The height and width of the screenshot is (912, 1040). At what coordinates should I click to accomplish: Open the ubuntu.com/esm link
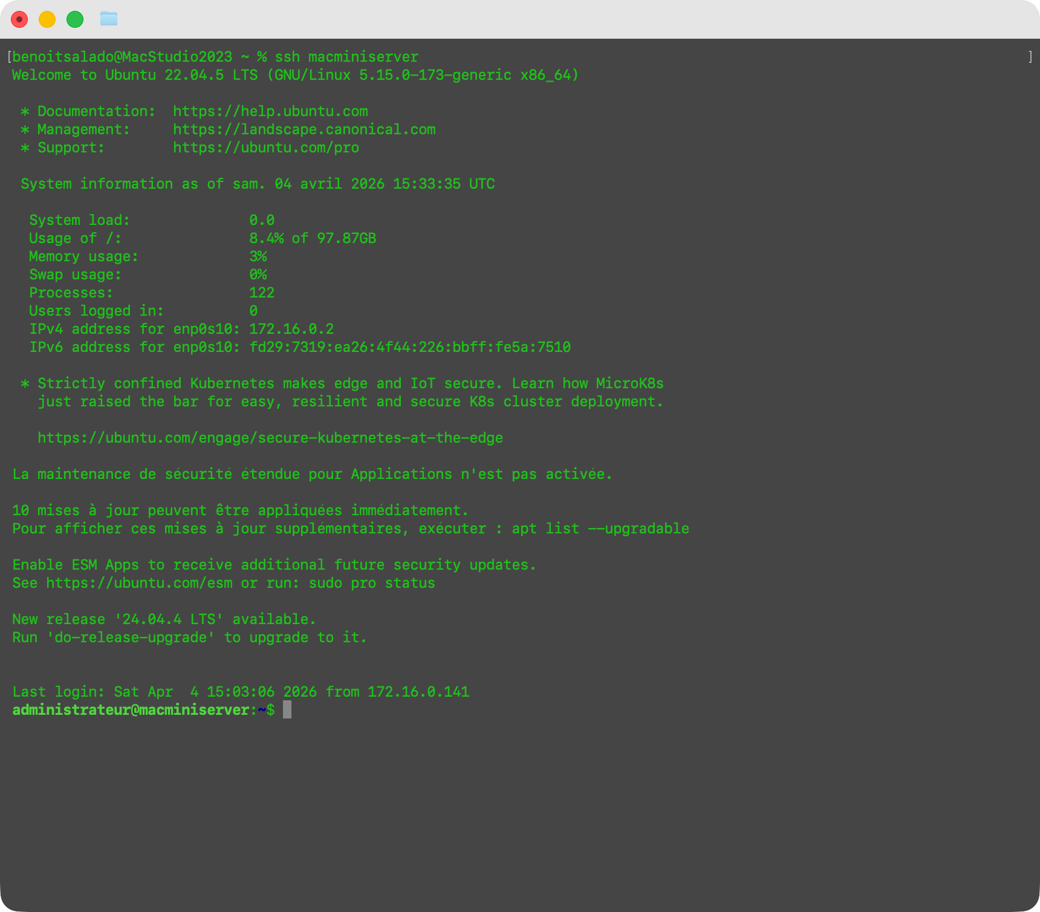(x=139, y=583)
